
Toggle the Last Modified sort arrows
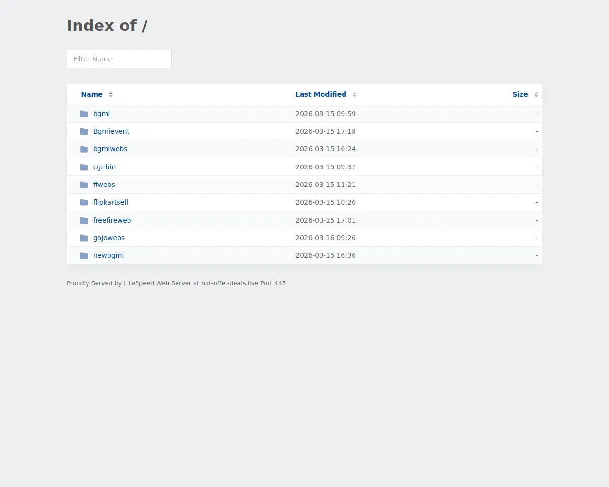point(354,95)
